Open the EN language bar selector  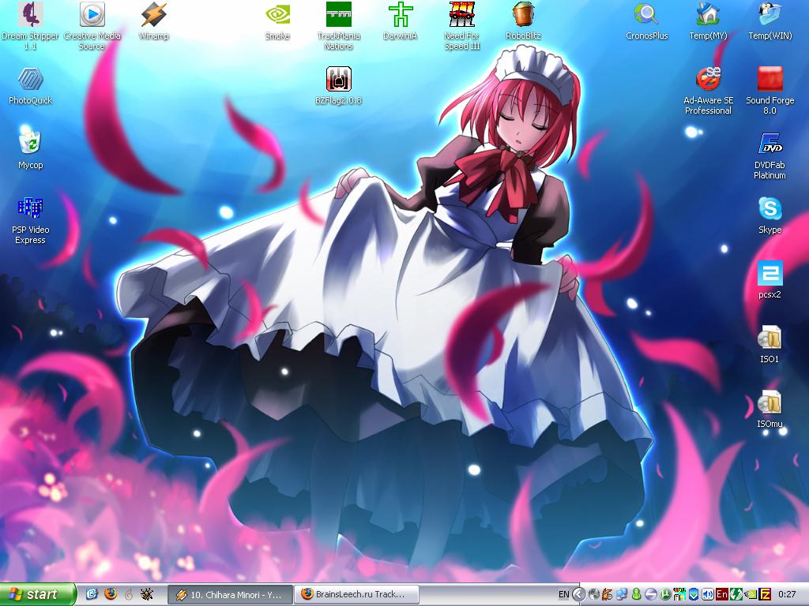coord(564,594)
